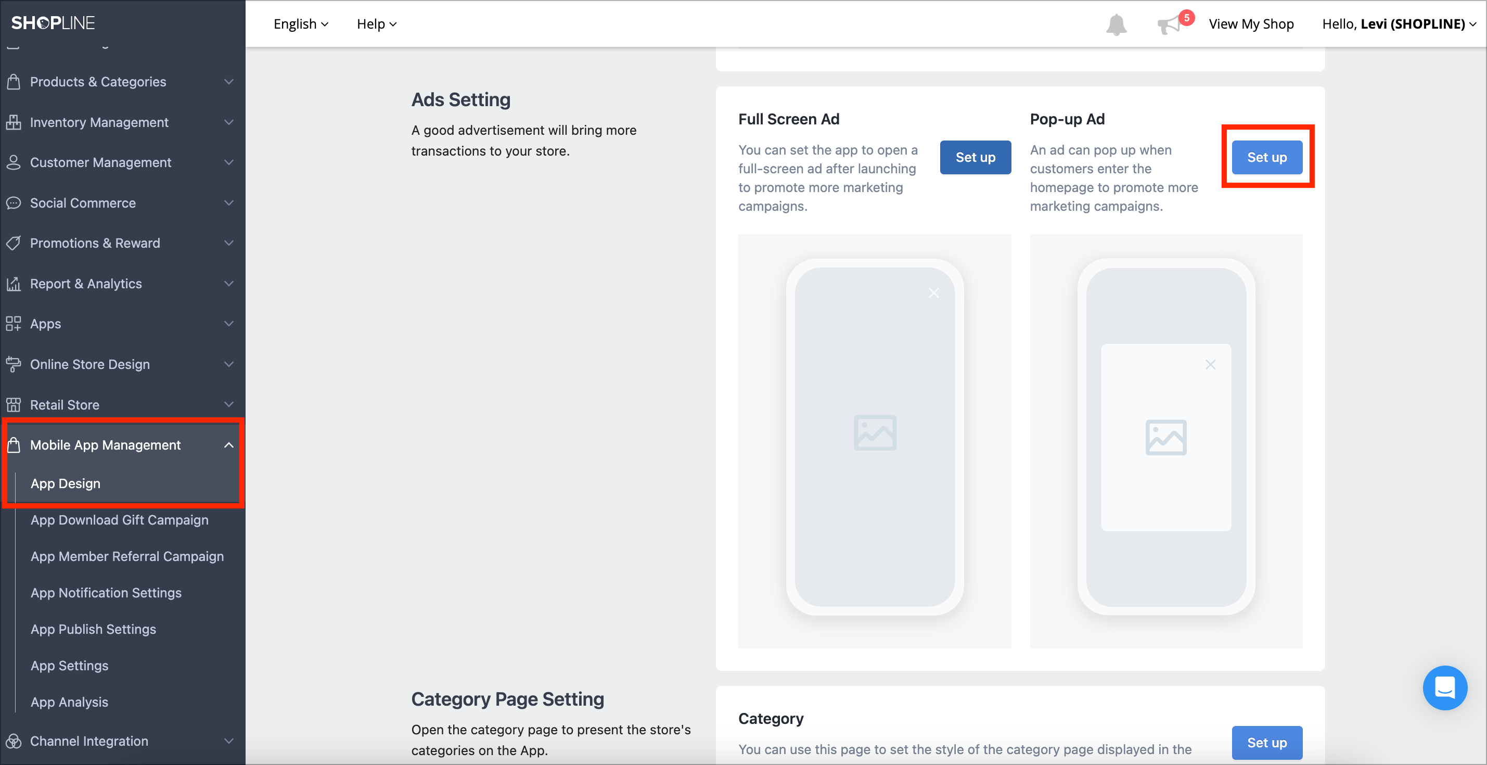Open View My Shop
This screenshot has width=1487, height=765.
pos(1251,23)
